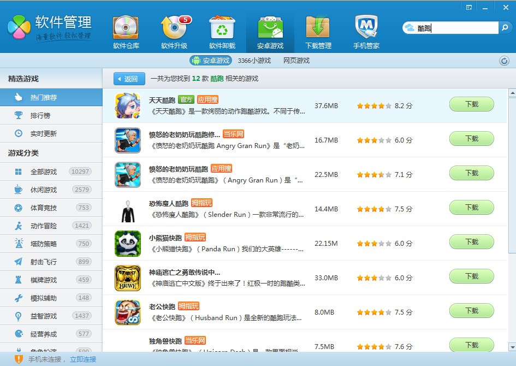This screenshot has height=366, width=516.
Task: Open the 益智游戏 category
Action: point(51,316)
